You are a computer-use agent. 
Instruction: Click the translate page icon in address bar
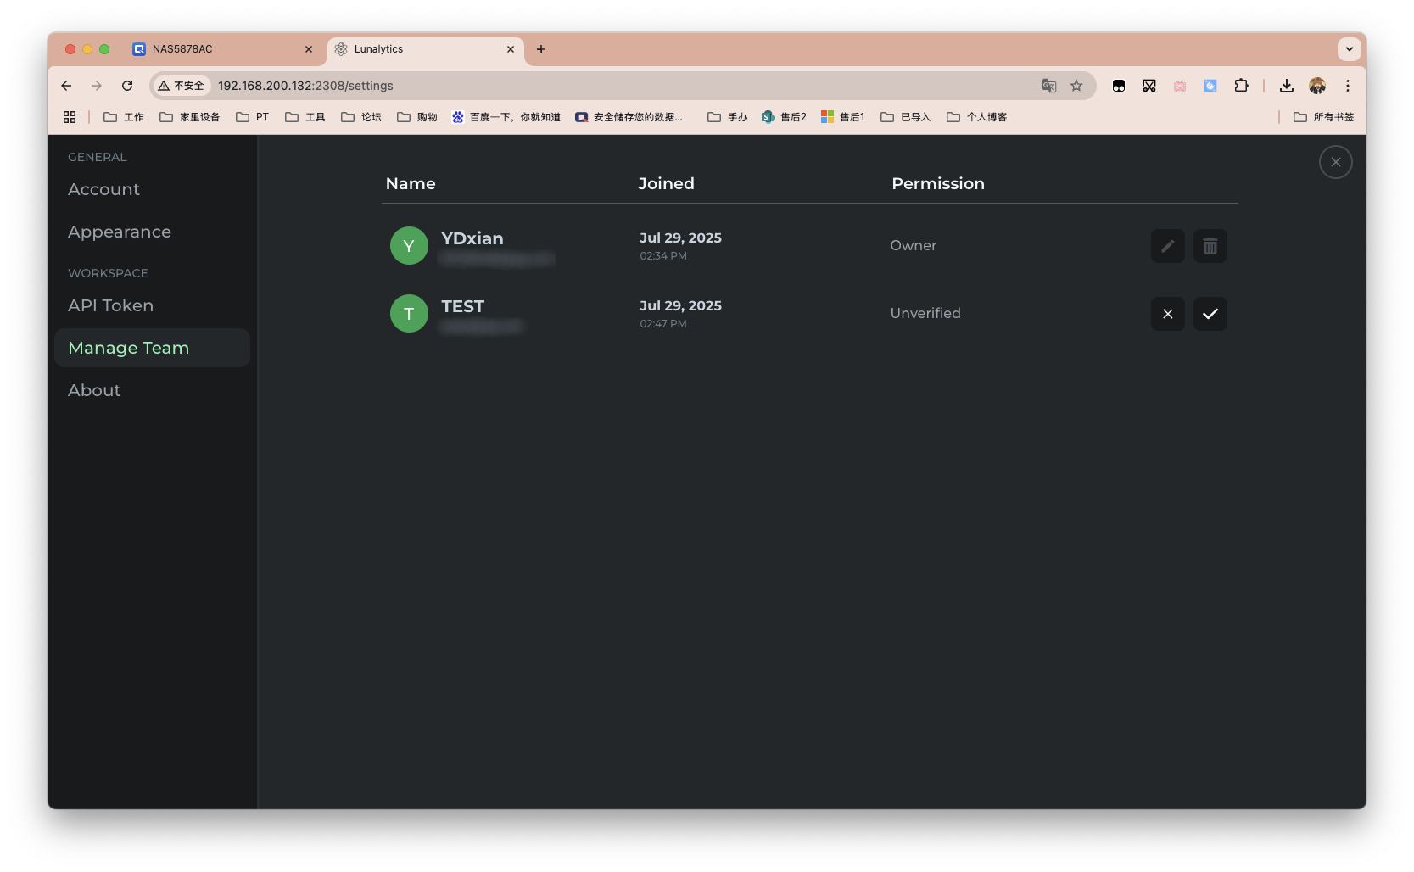(1048, 86)
